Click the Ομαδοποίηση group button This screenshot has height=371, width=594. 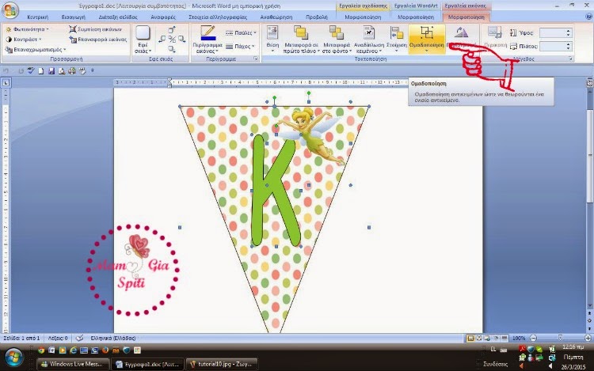(x=427, y=40)
